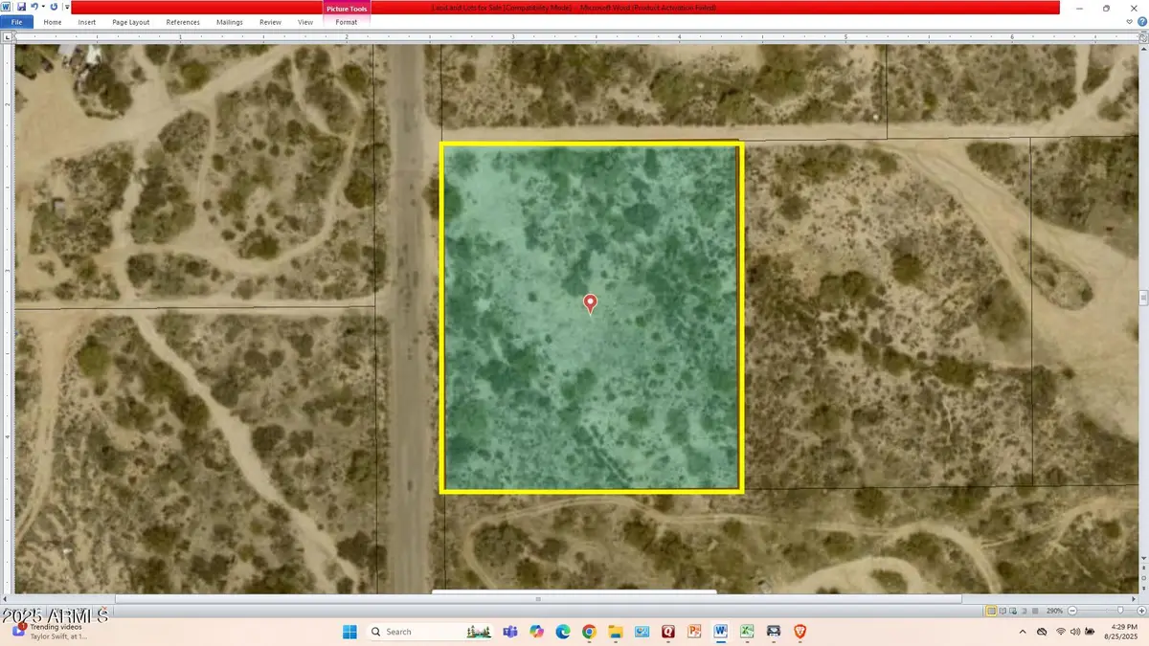Switch to the Mailings ribbon tab

click(x=230, y=22)
